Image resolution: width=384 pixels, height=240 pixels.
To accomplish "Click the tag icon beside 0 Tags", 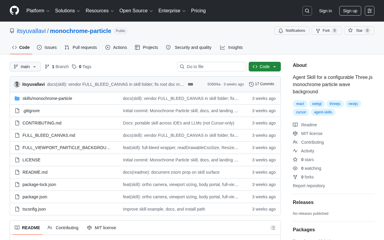I will click(74, 67).
